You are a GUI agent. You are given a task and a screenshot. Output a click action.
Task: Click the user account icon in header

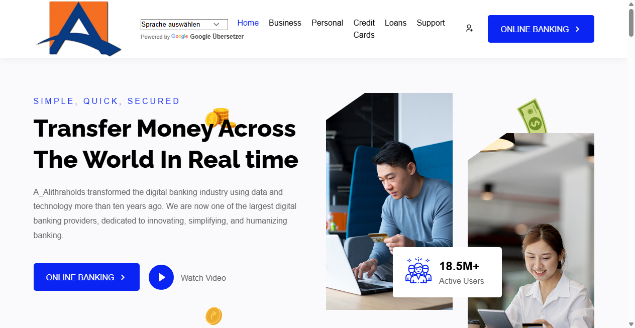click(x=469, y=29)
